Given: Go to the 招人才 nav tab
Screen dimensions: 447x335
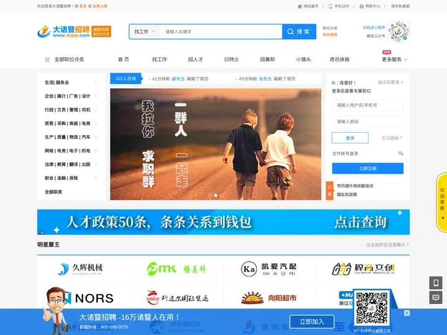Looking at the screenshot, I should pyautogui.click(x=196, y=60).
